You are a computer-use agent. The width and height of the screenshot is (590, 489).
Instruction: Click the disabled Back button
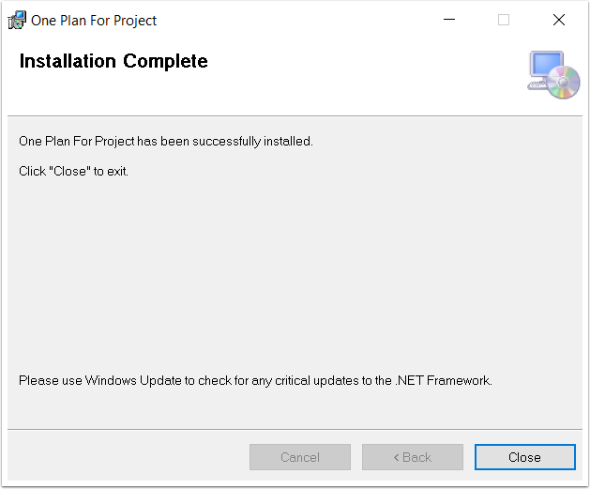(x=413, y=457)
